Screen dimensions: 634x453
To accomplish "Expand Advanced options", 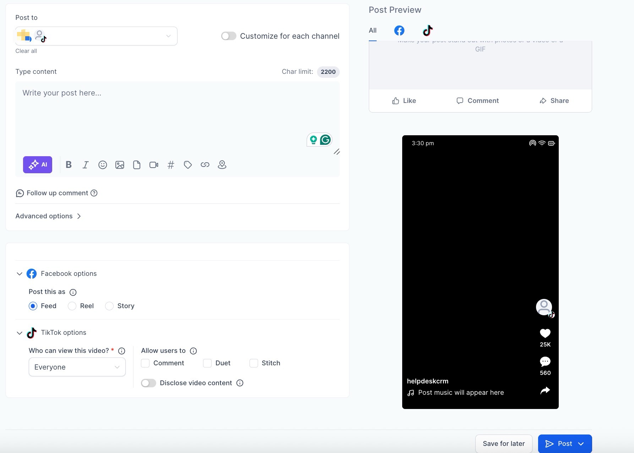I will click(48, 216).
